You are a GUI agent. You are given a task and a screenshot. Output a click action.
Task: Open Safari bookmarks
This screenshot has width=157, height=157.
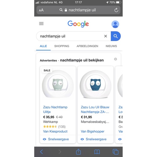pyautogui.click(x=97, y=152)
